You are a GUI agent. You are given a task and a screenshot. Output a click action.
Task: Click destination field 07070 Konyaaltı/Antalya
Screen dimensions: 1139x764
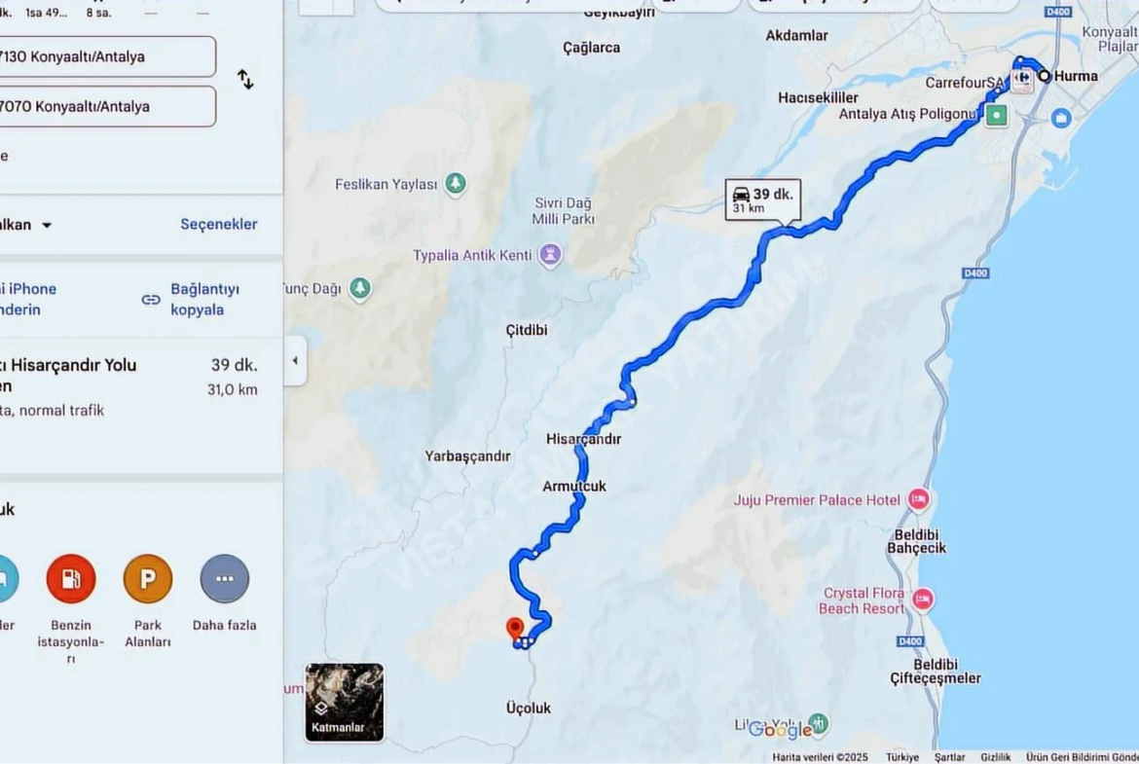(x=107, y=107)
